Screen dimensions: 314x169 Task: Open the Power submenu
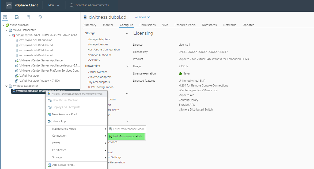(x=77, y=143)
